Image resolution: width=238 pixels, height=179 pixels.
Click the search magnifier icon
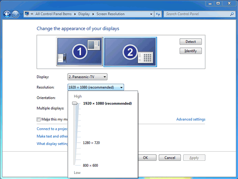(x=232, y=14)
